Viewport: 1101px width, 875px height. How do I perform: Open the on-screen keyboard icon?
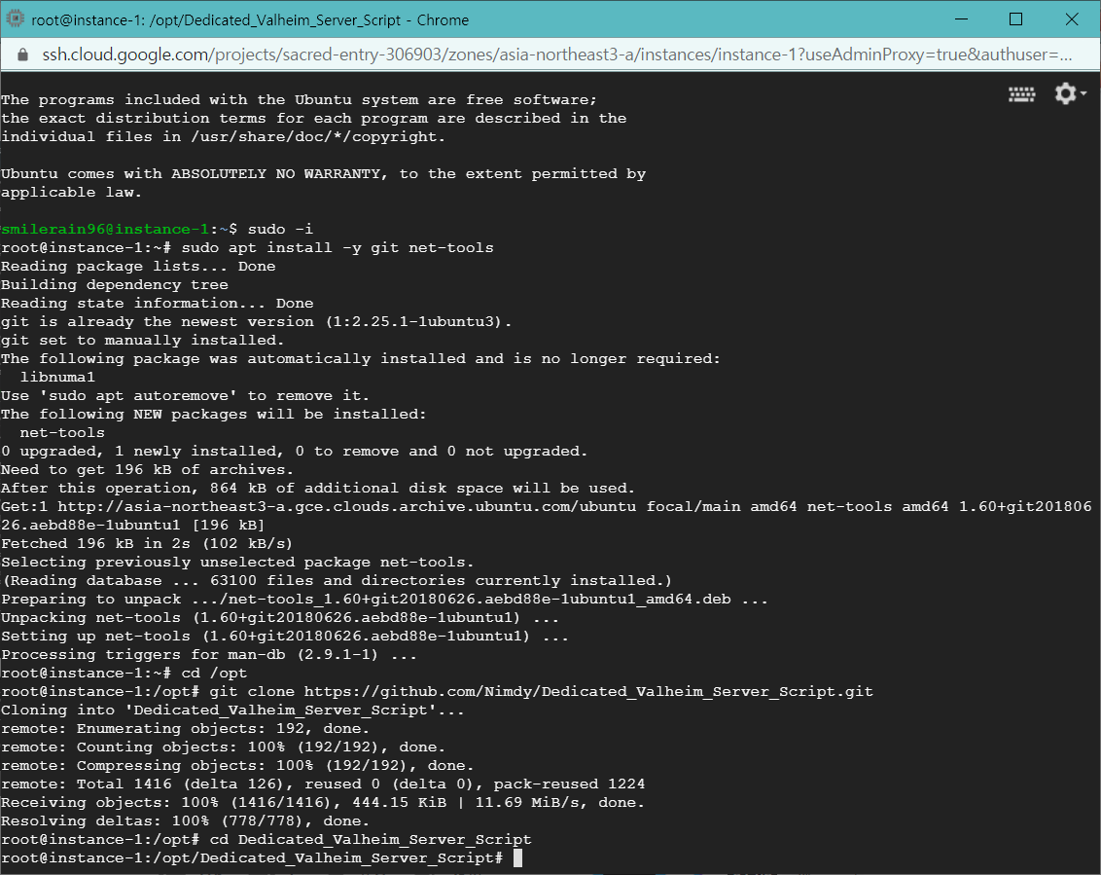click(1021, 94)
